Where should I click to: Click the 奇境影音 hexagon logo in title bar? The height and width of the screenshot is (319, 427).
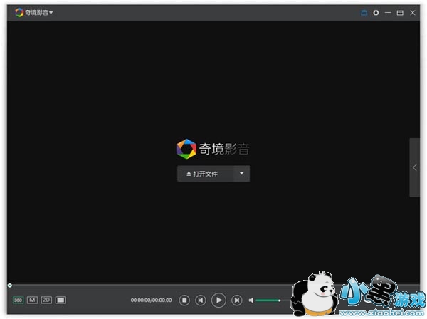[19, 13]
